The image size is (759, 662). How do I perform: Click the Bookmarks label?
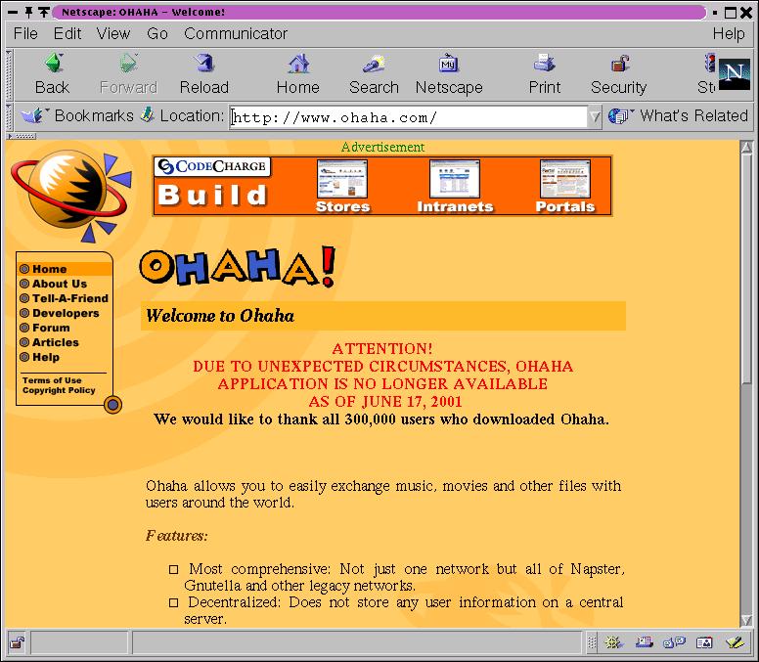tap(94, 115)
